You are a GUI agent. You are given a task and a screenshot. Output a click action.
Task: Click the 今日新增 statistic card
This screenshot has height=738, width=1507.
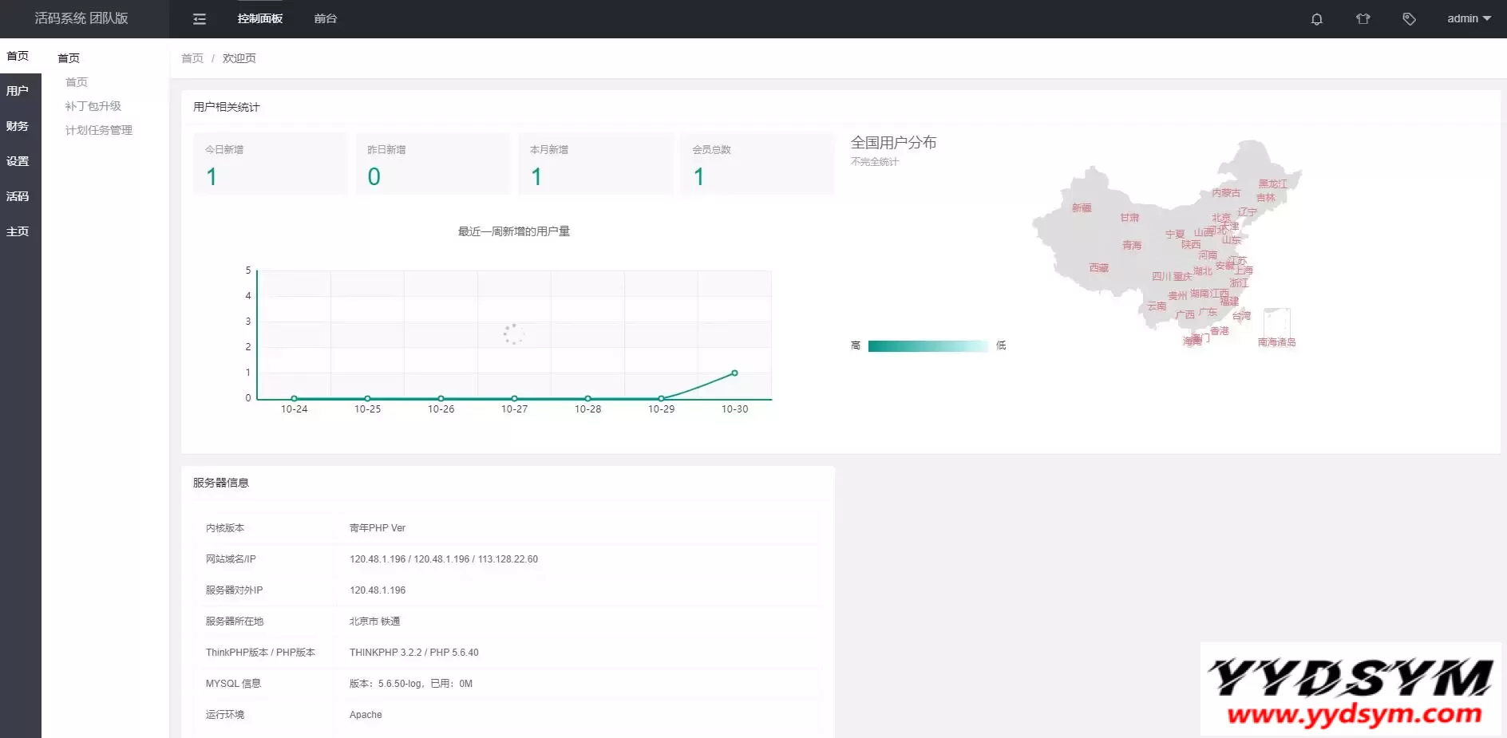tap(271, 164)
